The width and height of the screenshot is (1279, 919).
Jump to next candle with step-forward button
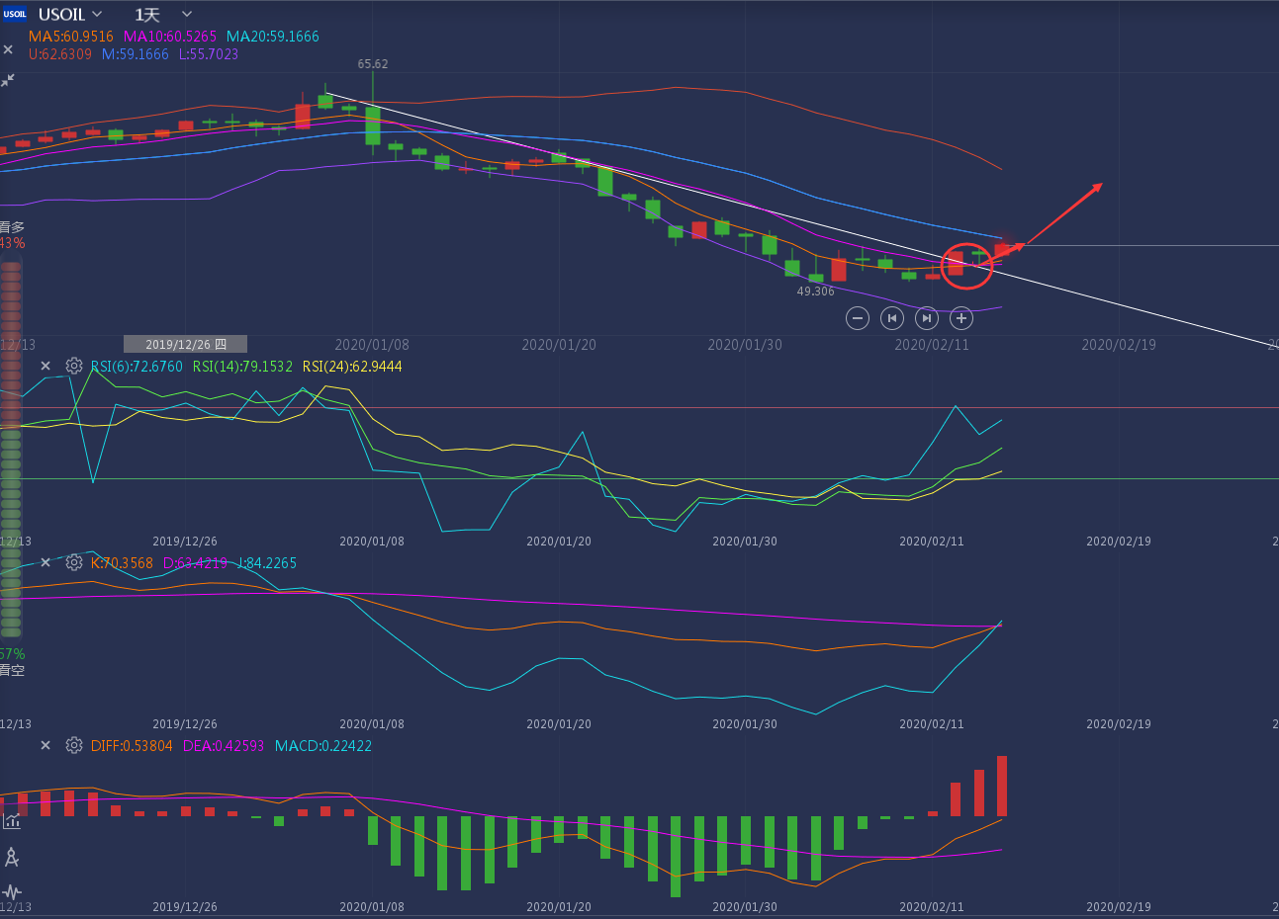[x=926, y=318]
